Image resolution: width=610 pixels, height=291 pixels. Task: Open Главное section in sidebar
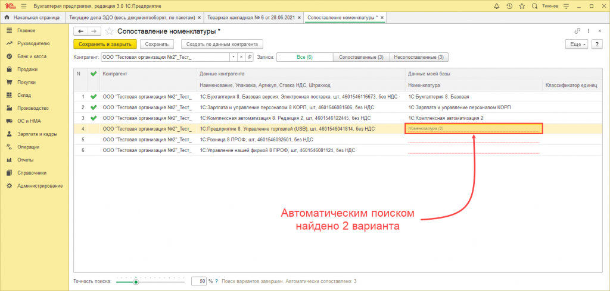26,30
